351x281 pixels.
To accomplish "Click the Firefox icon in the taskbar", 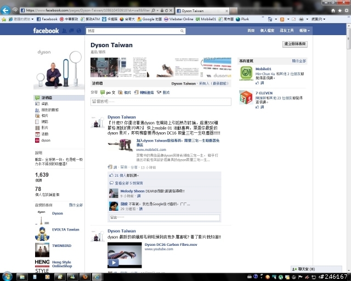I will [x=85, y=277].
